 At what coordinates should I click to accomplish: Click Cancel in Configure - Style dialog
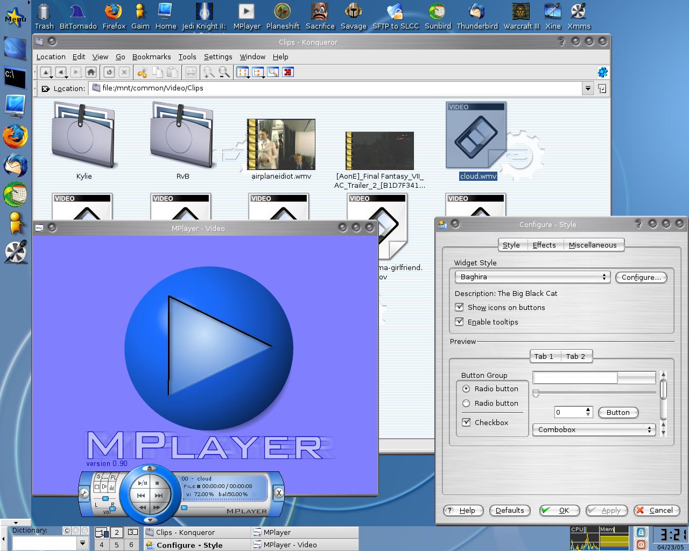[x=656, y=510]
